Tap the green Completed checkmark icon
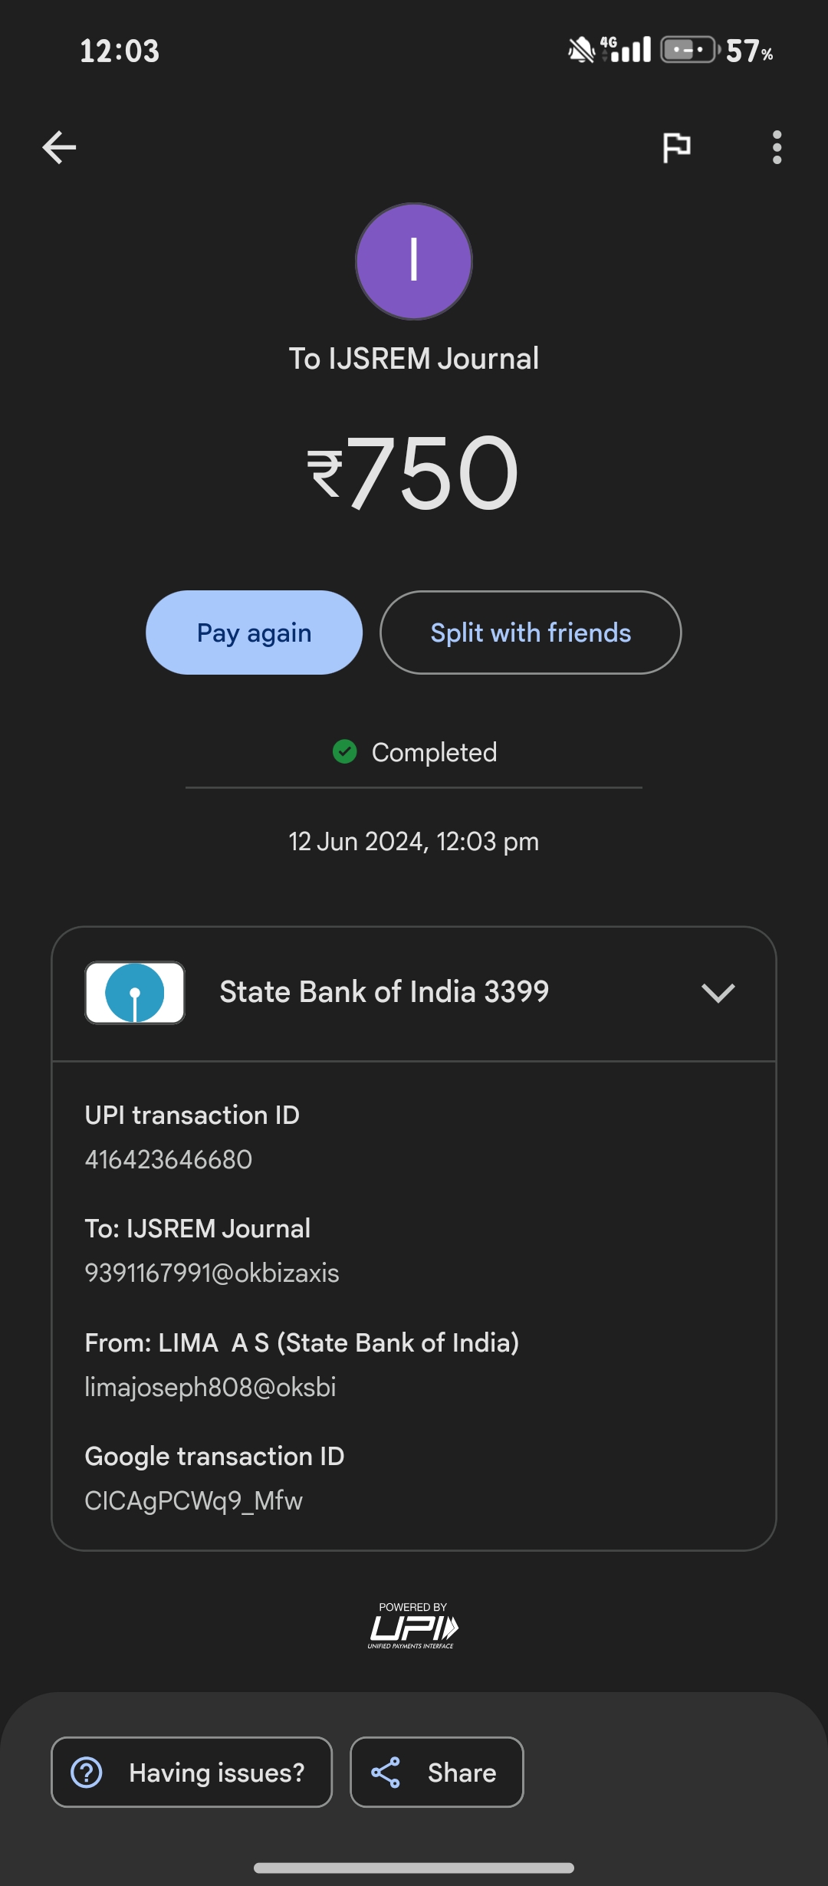The width and height of the screenshot is (828, 1886). pos(345,752)
